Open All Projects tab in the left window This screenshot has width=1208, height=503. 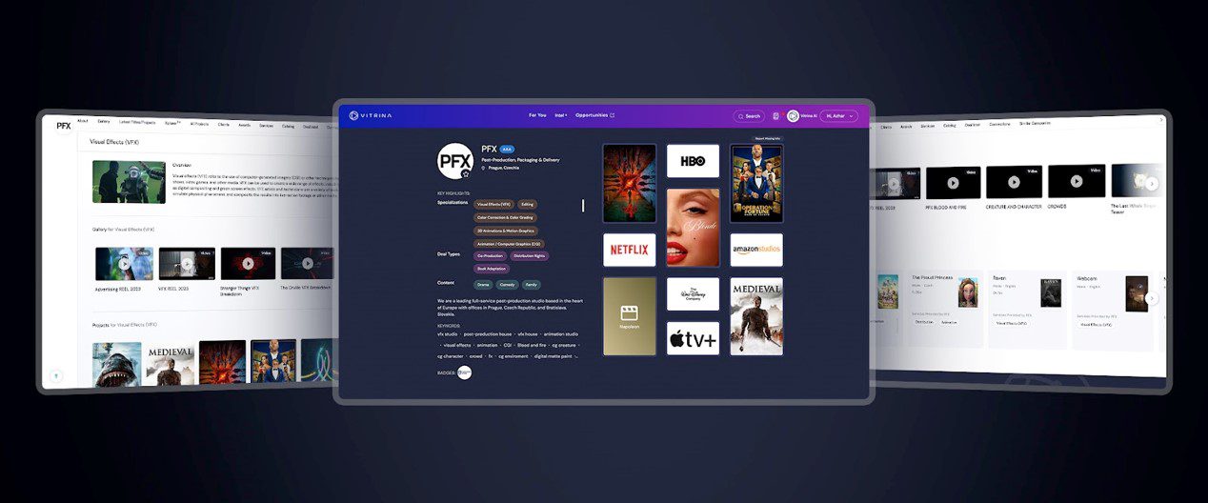click(199, 123)
